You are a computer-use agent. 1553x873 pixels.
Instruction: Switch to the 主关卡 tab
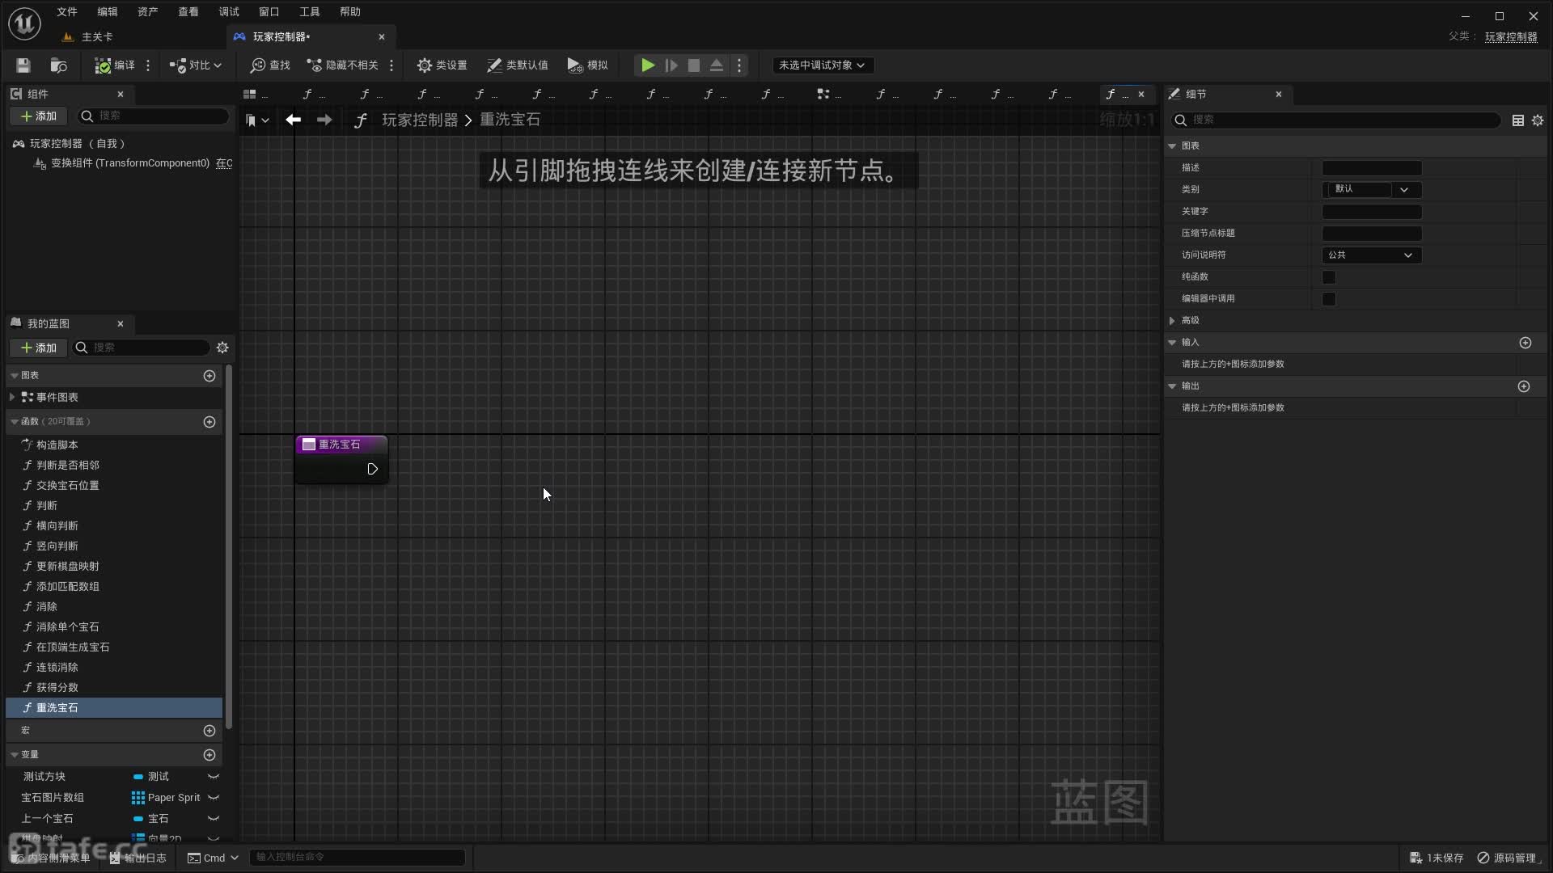point(97,37)
